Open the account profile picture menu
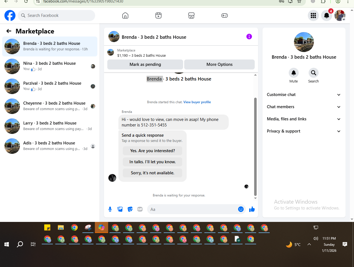 (x=340, y=15)
